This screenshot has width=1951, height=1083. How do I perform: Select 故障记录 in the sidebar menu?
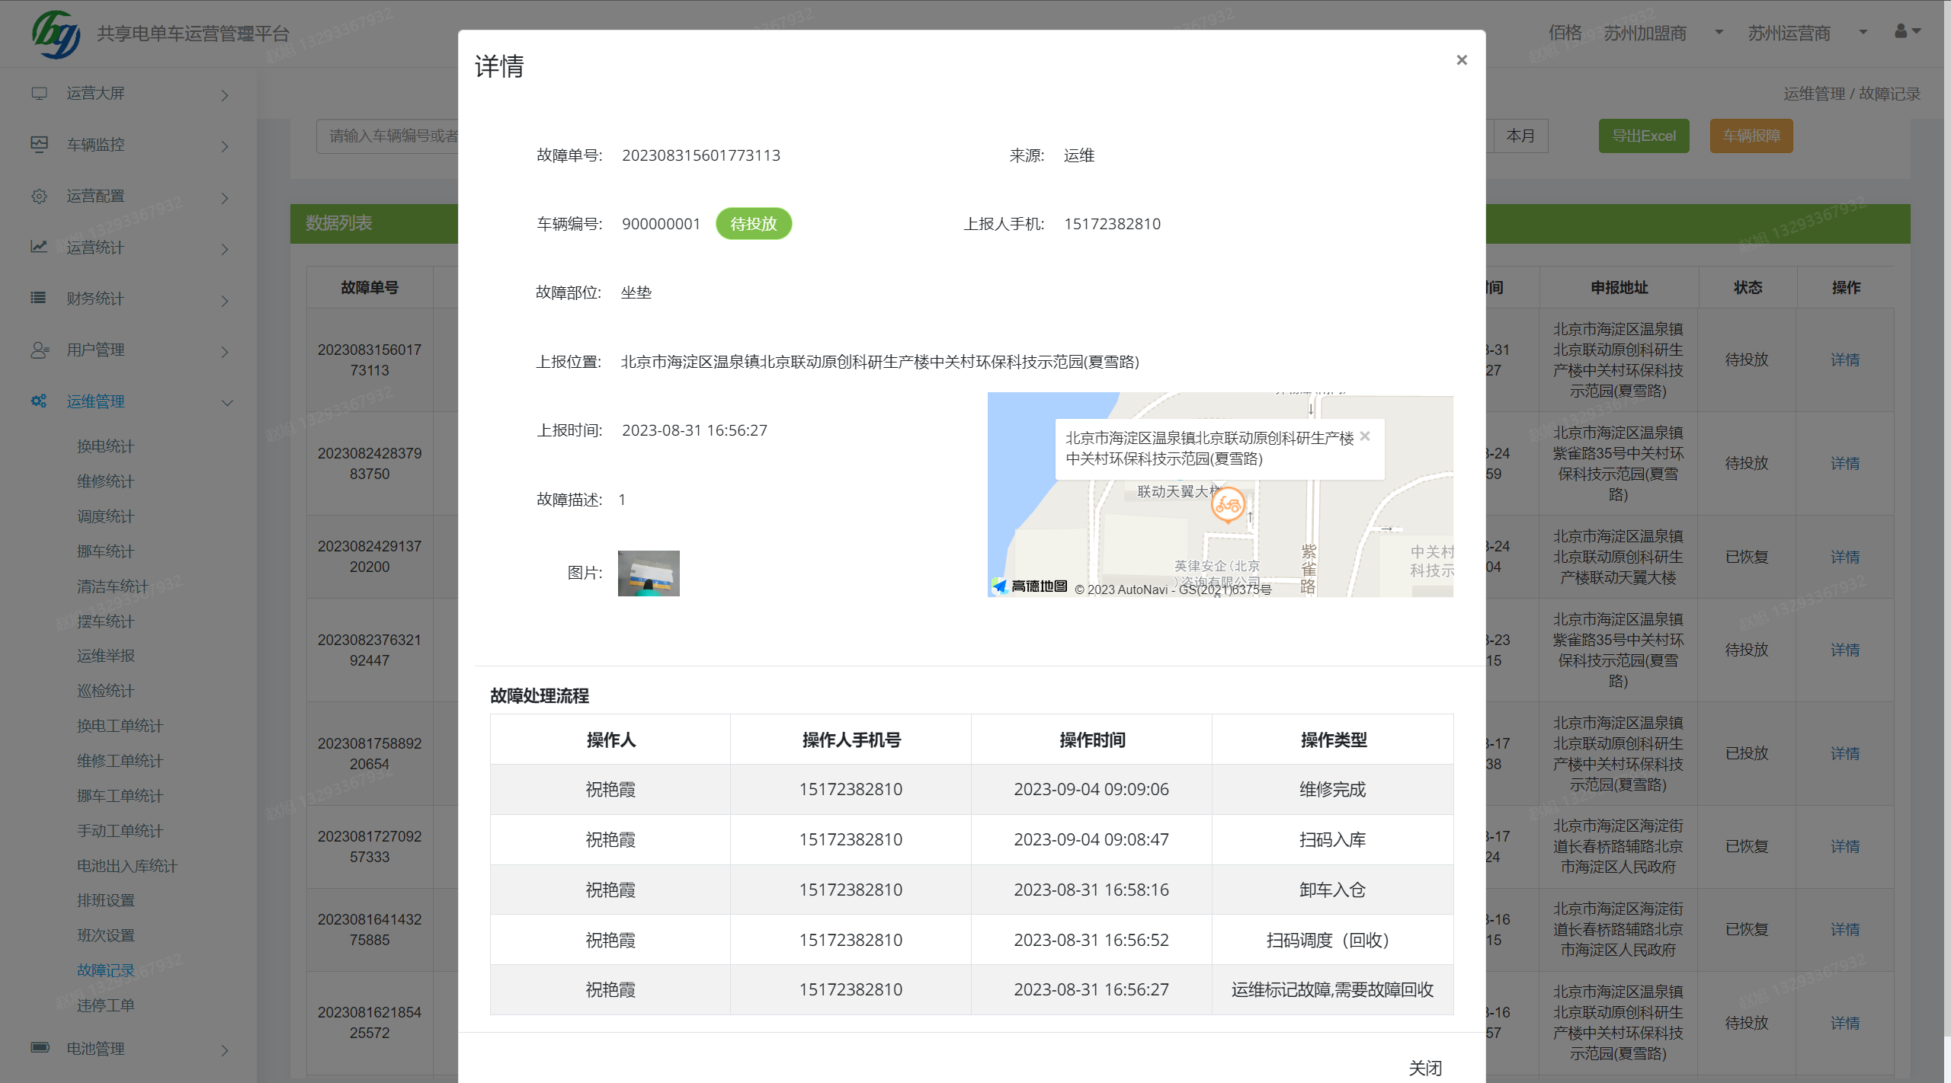[105, 970]
